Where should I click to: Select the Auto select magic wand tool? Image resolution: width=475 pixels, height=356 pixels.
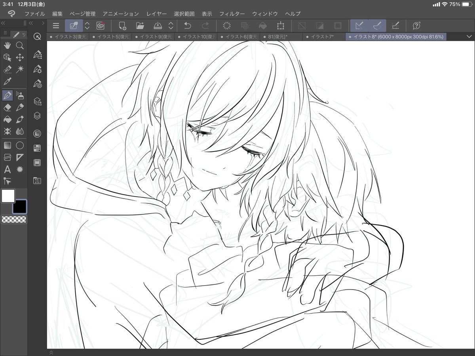(x=20, y=70)
